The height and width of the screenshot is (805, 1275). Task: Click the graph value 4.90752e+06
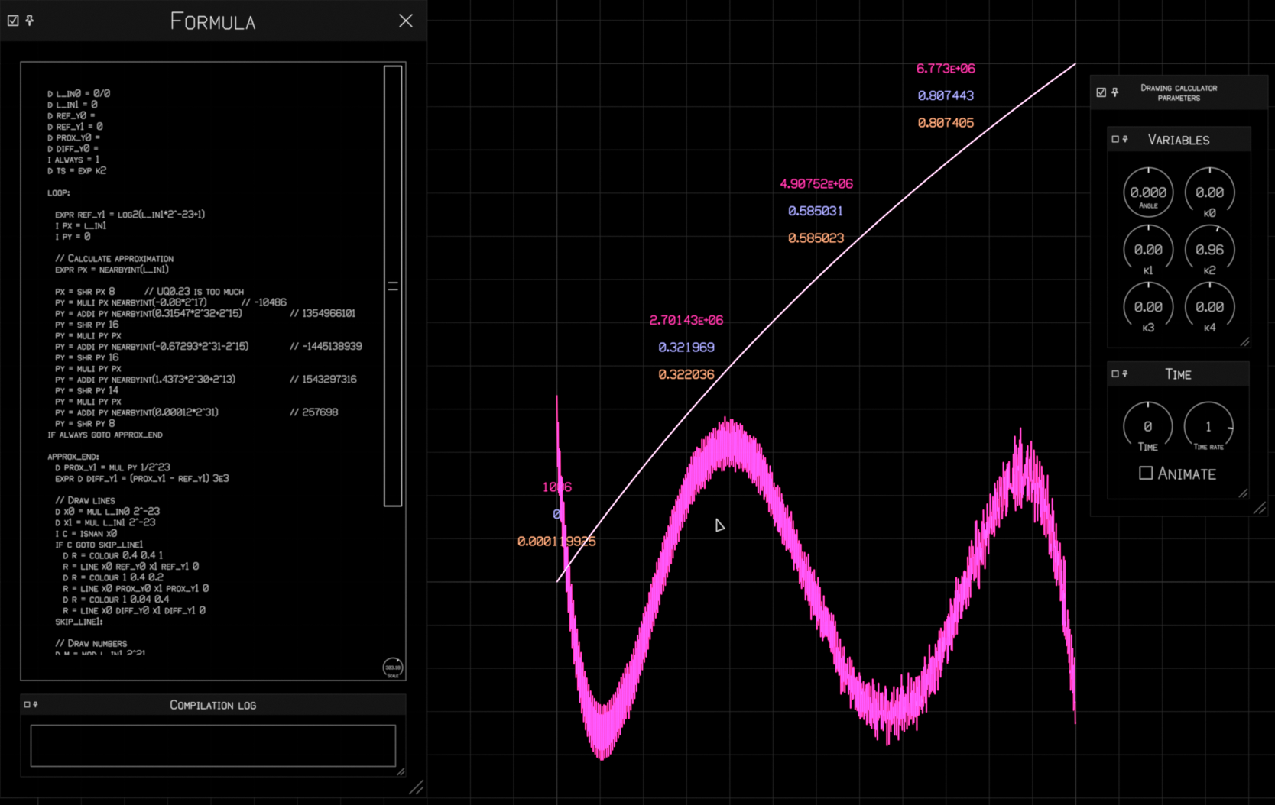coord(816,184)
